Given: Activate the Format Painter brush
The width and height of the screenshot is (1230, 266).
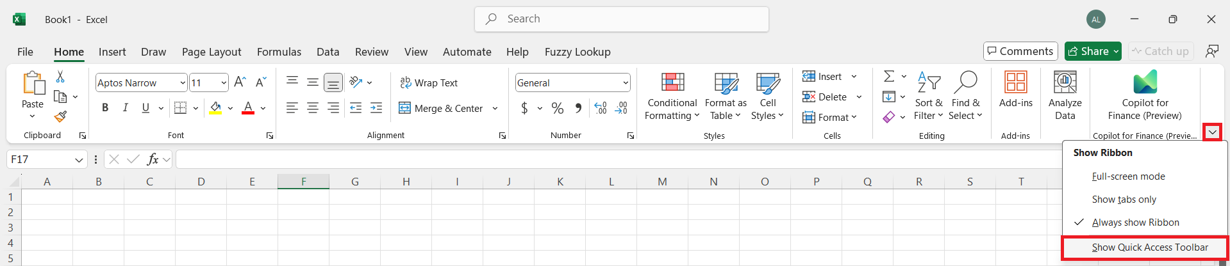Looking at the screenshot, I should coord(60,116).
